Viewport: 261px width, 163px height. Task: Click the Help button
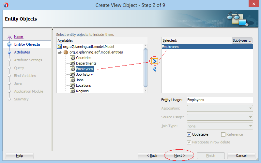[x=20, y=156]
